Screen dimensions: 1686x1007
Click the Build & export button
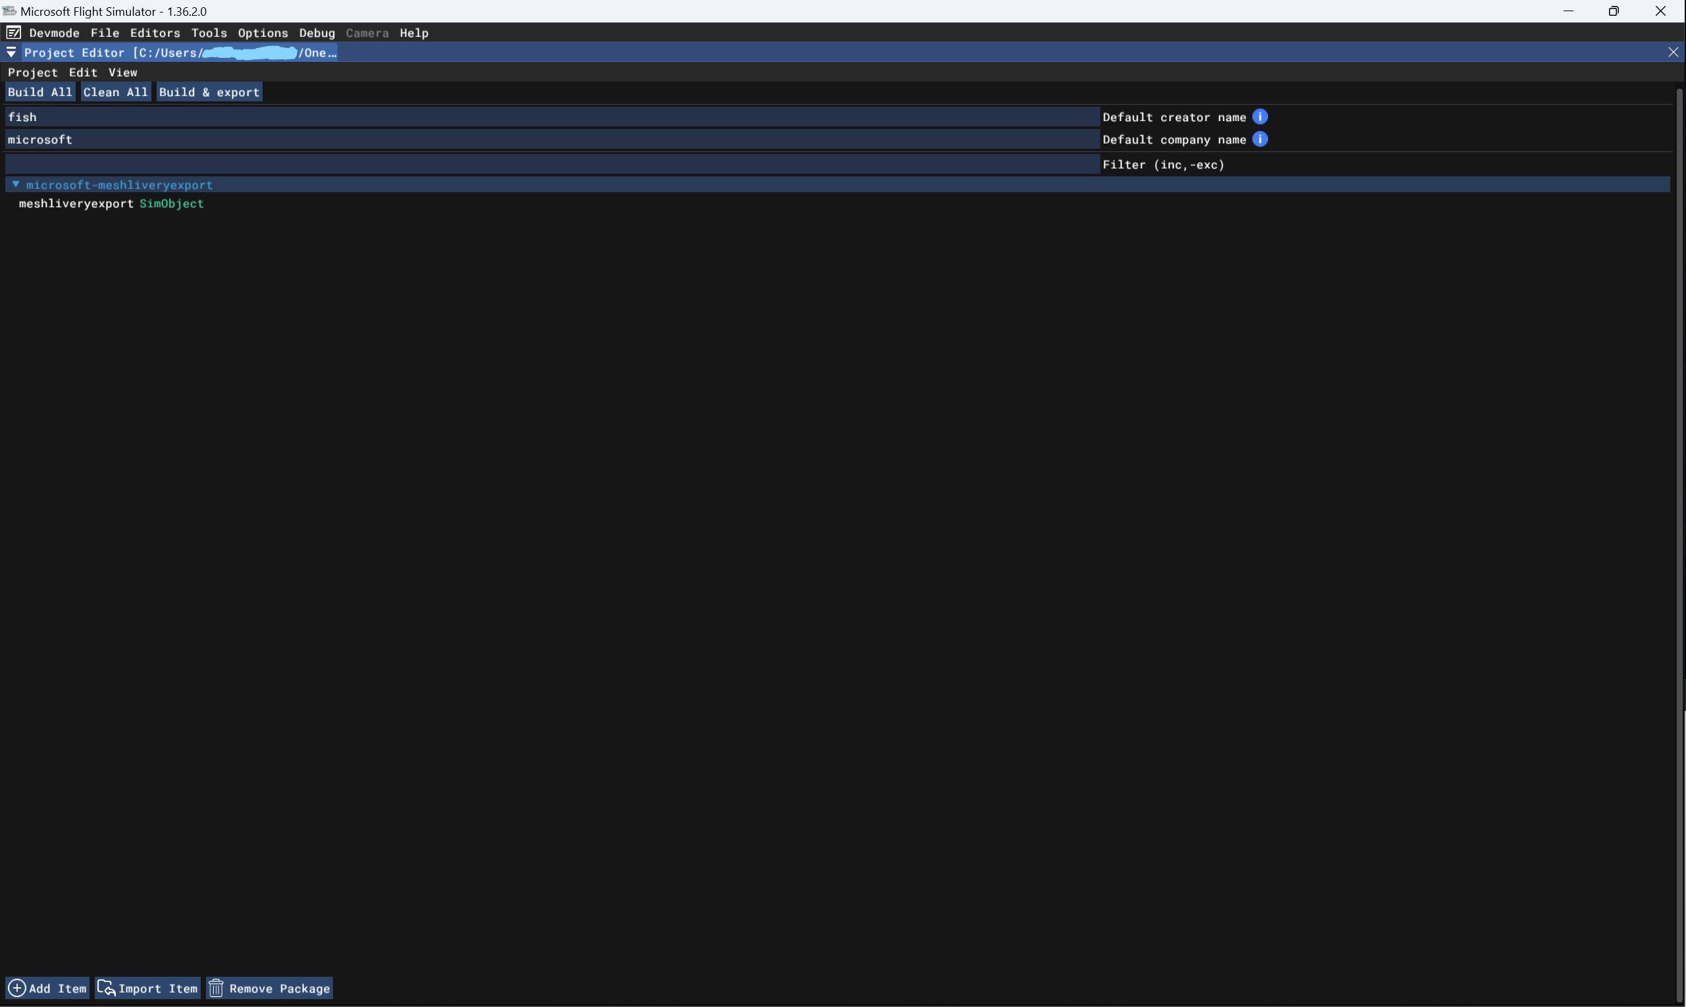click(209, 91)
